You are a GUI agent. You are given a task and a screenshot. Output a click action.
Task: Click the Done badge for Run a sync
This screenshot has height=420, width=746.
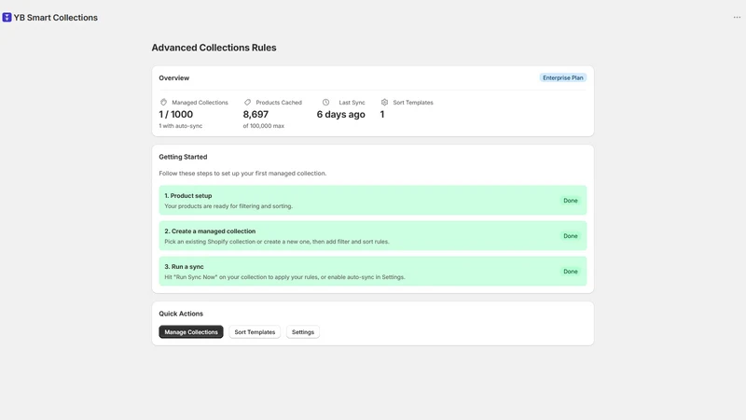(x=571, y=272)
